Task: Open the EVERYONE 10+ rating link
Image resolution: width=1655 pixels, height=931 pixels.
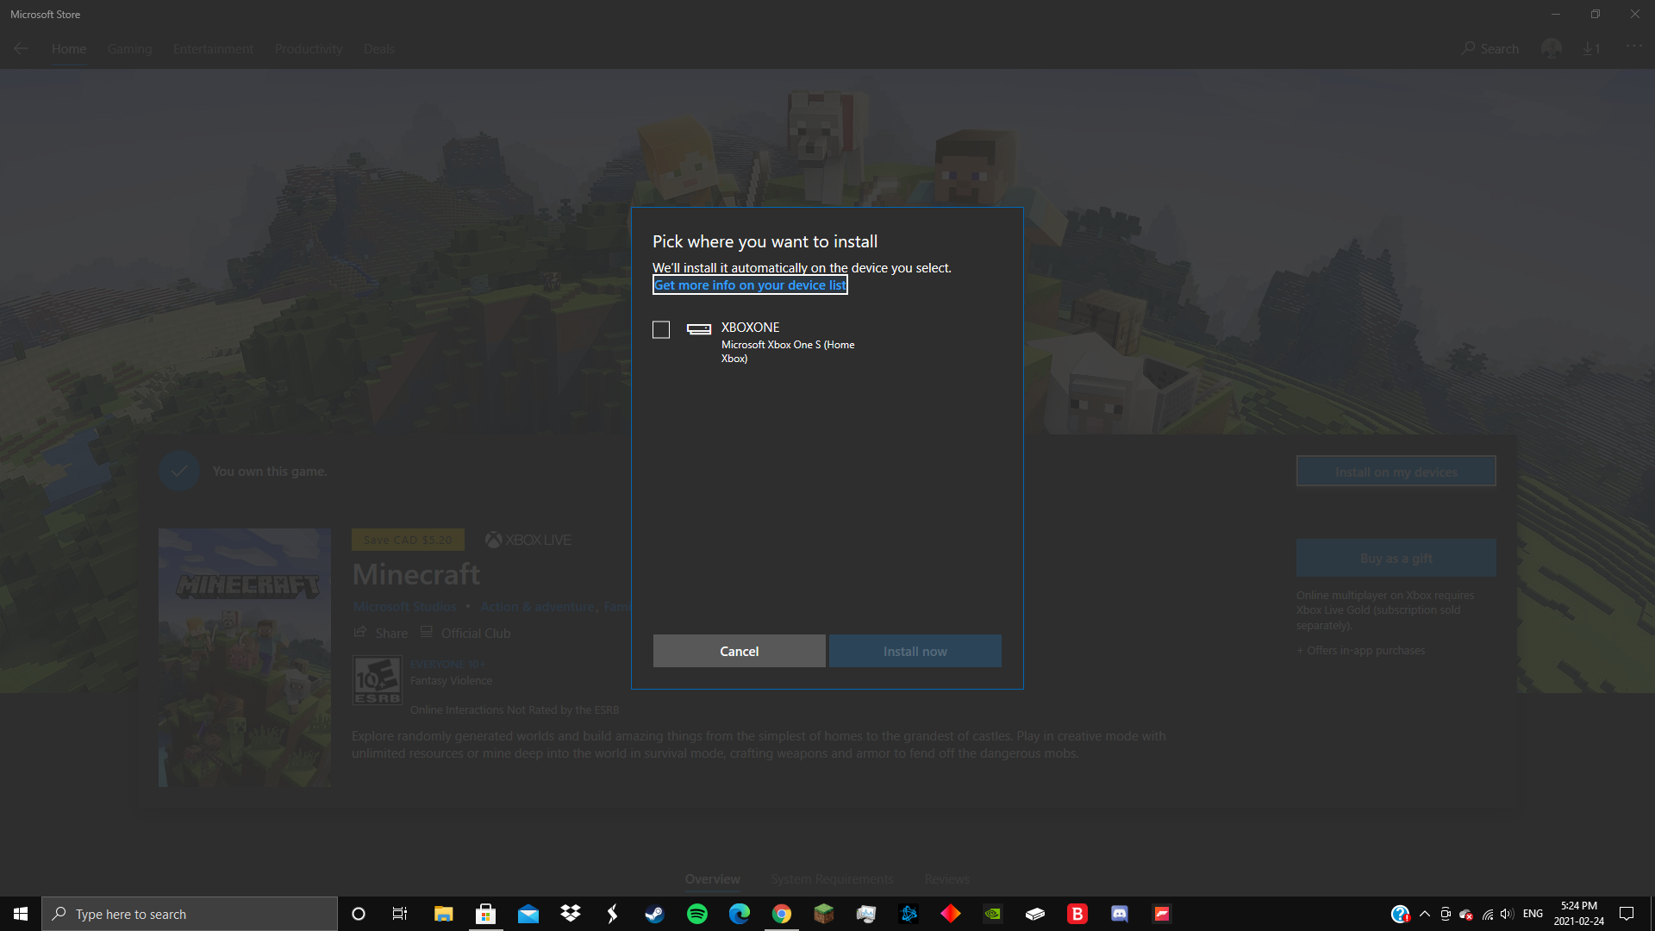Action: 447,665
